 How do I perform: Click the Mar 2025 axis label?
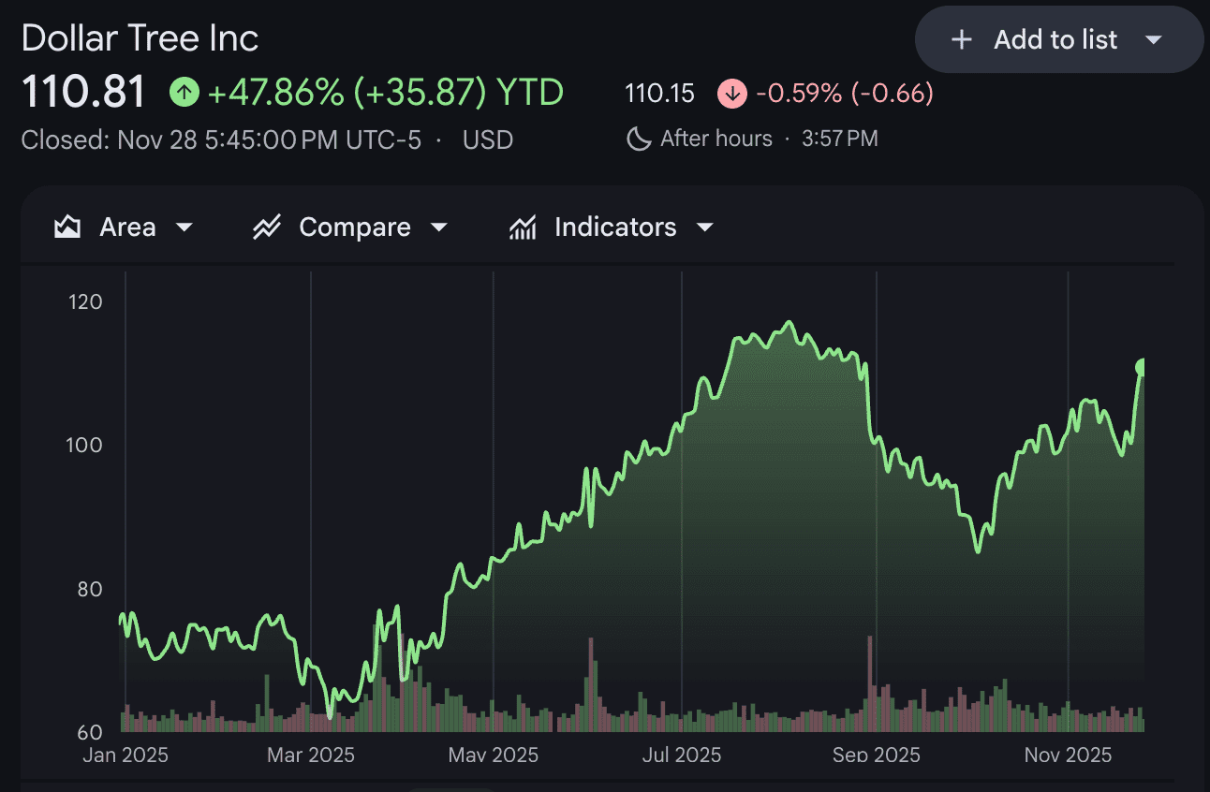pyautogui.click(x=311, y=755)
